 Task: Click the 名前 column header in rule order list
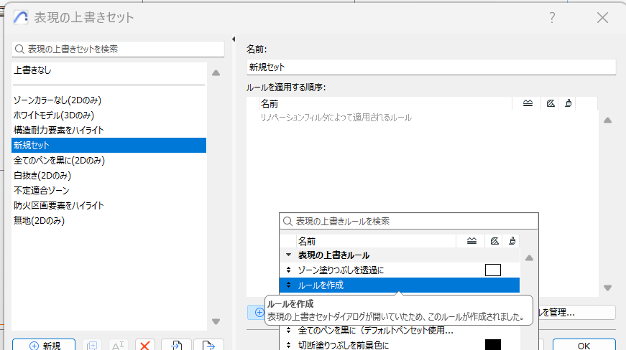click(385, 103)
